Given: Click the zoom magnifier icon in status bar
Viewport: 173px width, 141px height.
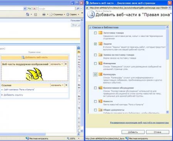Looking at the screenshot, I should (68, 138).
